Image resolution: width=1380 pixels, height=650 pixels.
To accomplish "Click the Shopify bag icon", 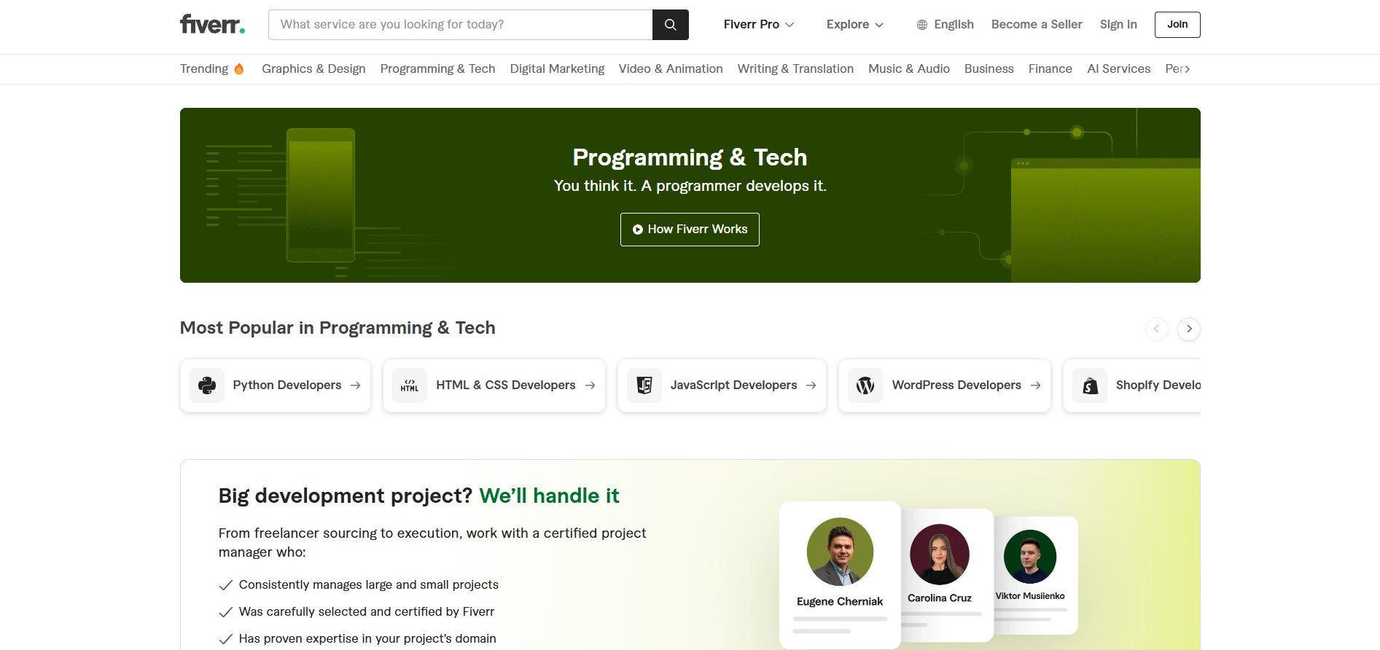I will point(1090,385).
